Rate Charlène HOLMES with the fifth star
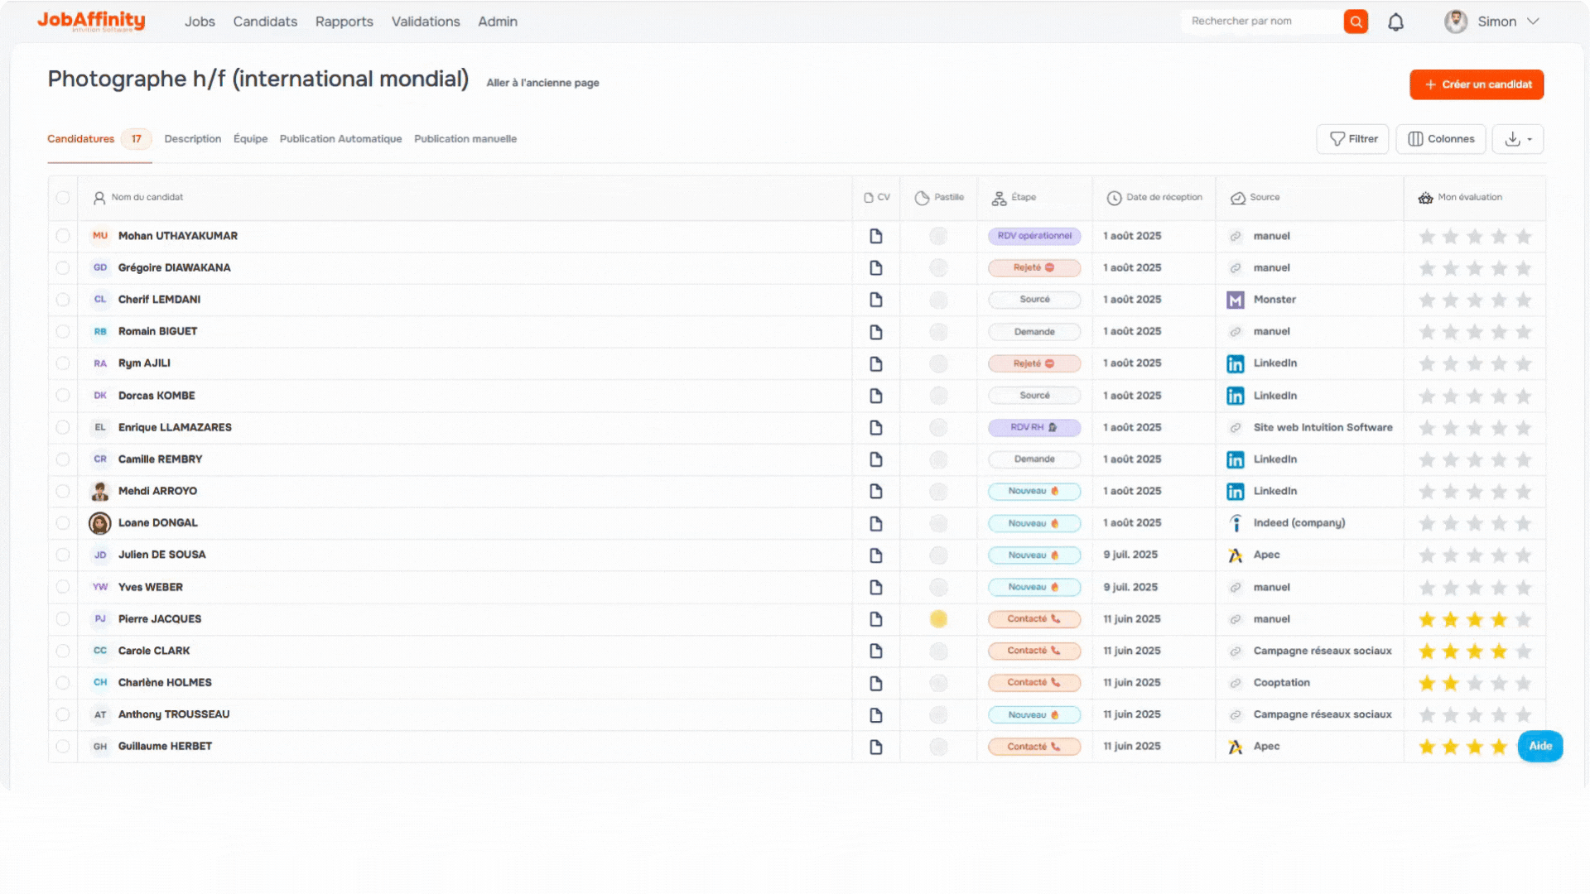The width and height of the screenshot is (1590, 894). pos(1523,684)
